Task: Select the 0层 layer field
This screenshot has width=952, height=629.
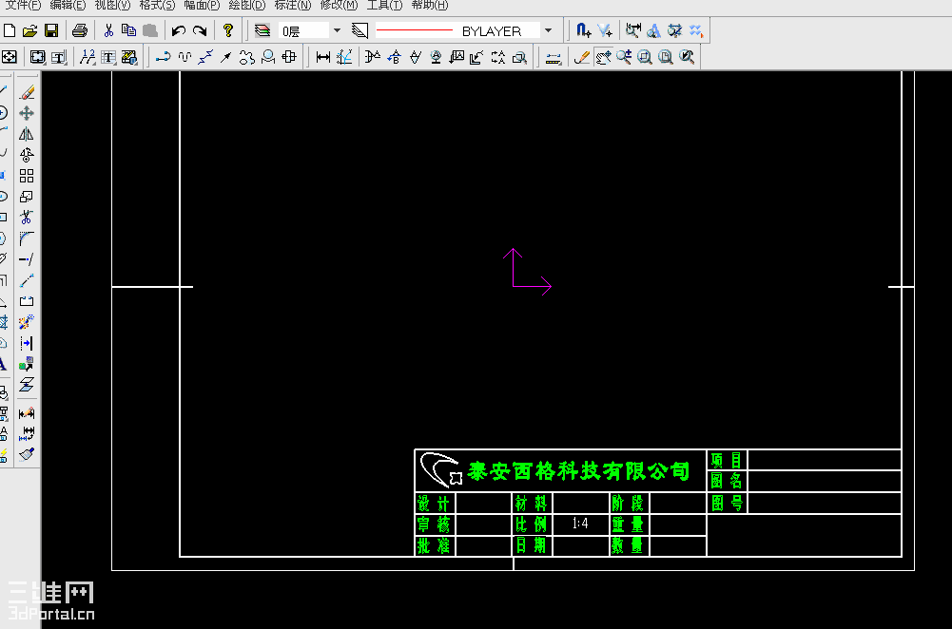Action: [304, 30]
